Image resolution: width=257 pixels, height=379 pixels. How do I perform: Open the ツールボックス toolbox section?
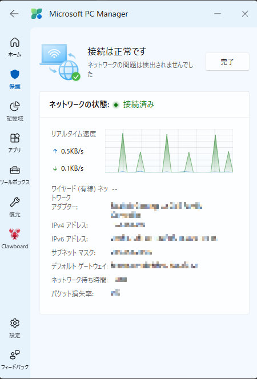click(15, 175)
